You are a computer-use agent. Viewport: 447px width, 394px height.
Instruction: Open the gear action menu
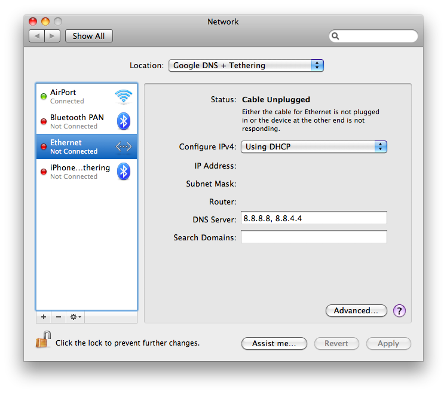tap(76, 317)
